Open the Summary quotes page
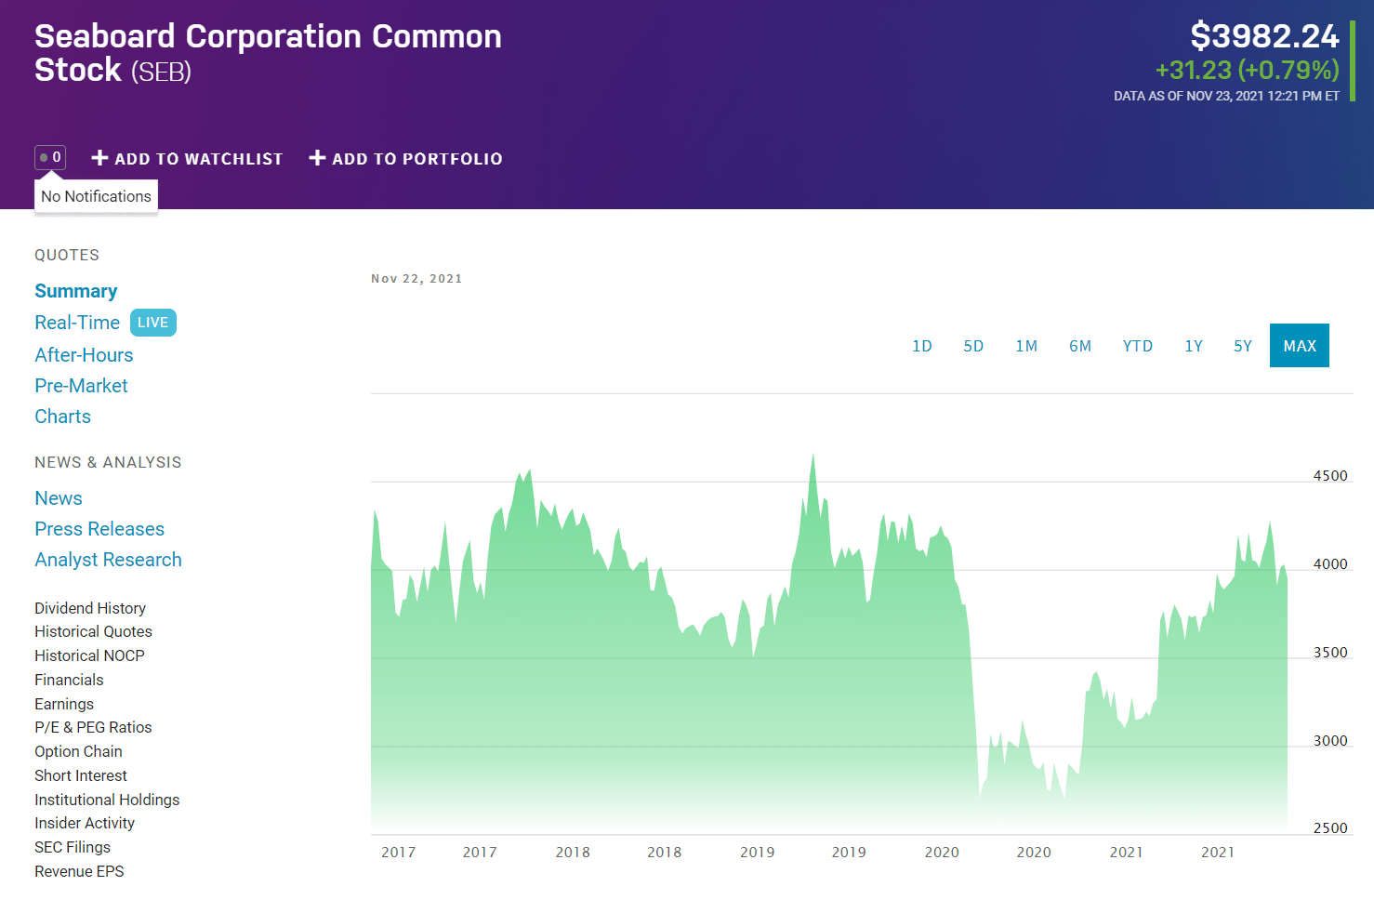This screenshot has height=913, width=1374. [76, 291]
